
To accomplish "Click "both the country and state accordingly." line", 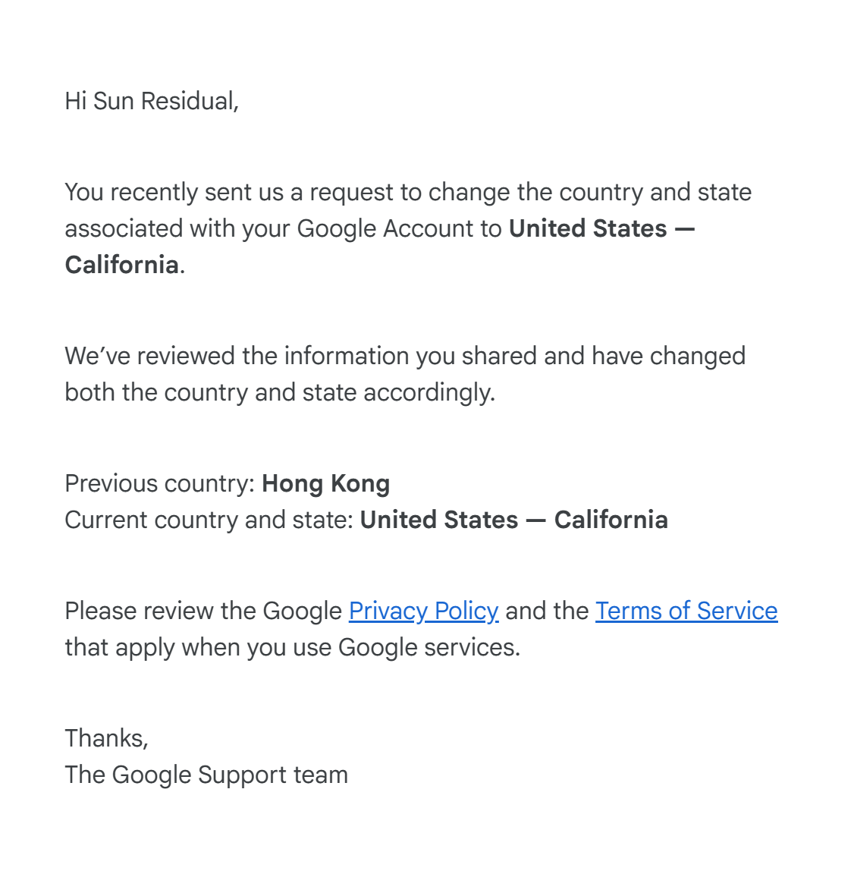I will (x=279, y=392).
